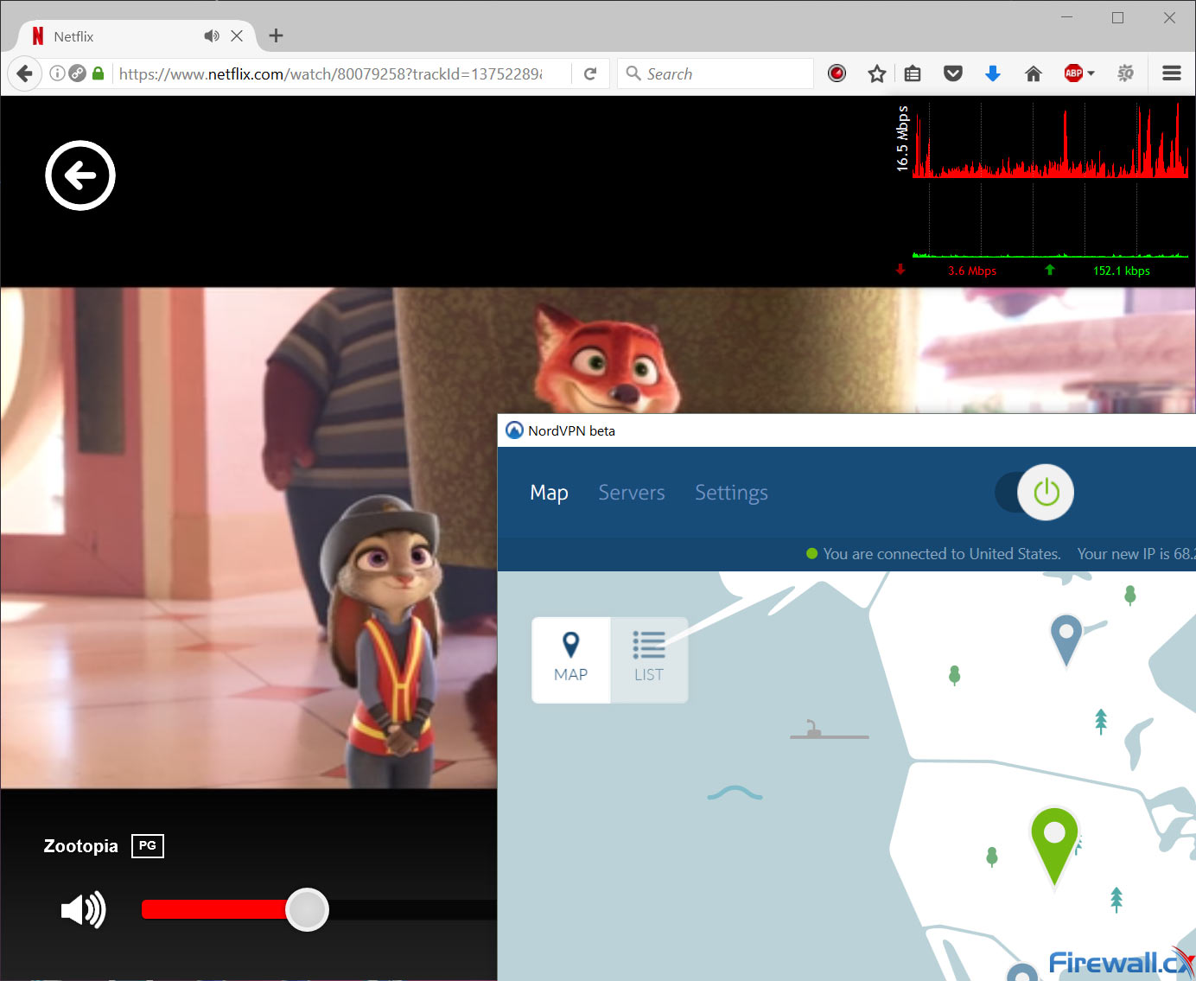Open browser downloads arrow

[x=993, y=73]
